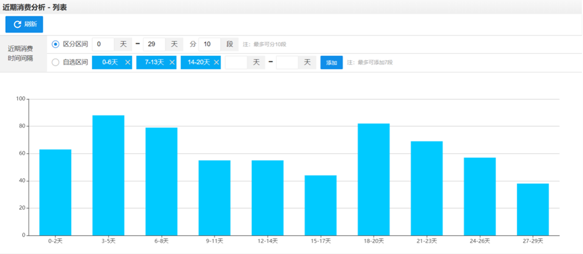Click the empty custom end day field
Viewport: 583px width, 254px height.
287,62
